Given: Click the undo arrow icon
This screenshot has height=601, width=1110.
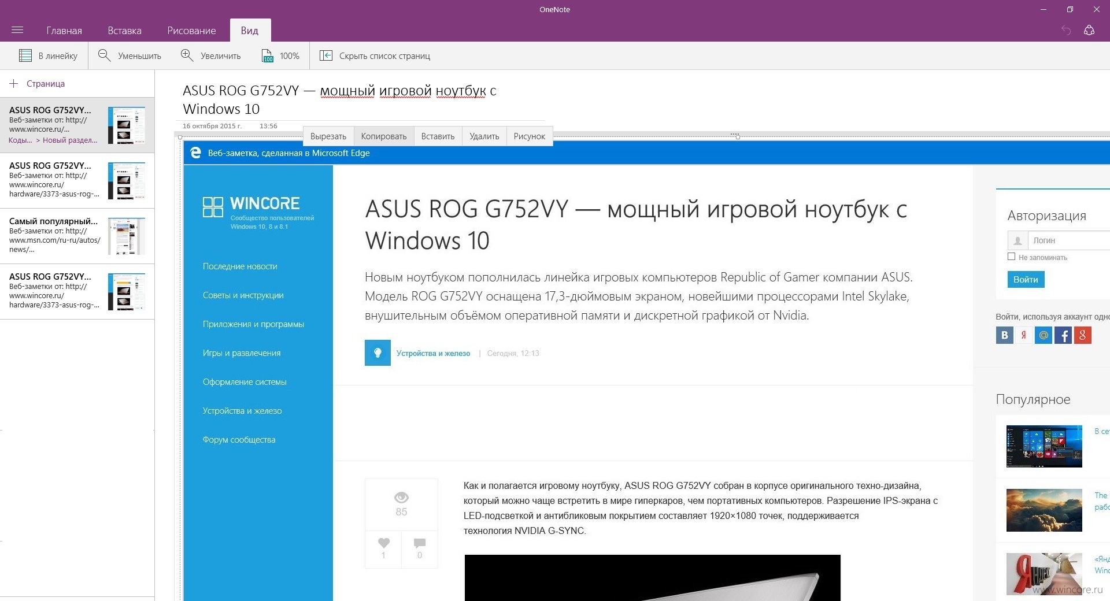Looking at the screenshot, I should coord(1066,30).
